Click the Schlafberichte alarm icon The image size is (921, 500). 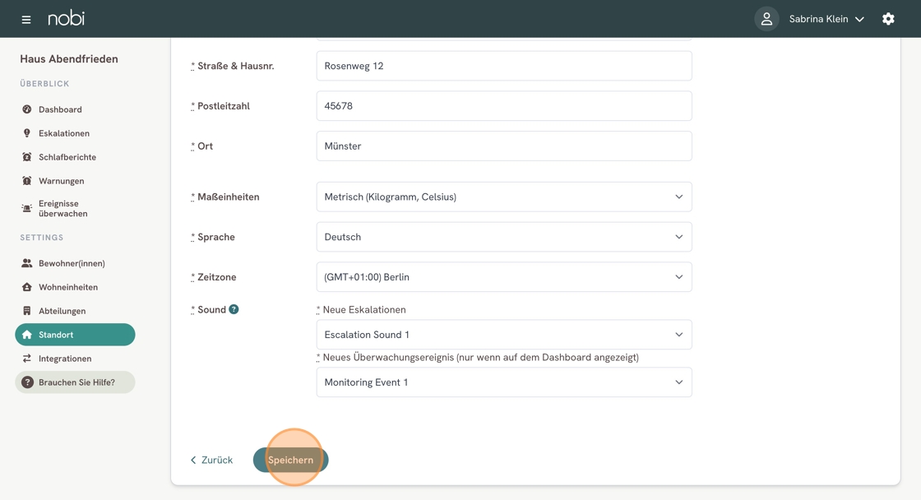click(x=27, y=157)
